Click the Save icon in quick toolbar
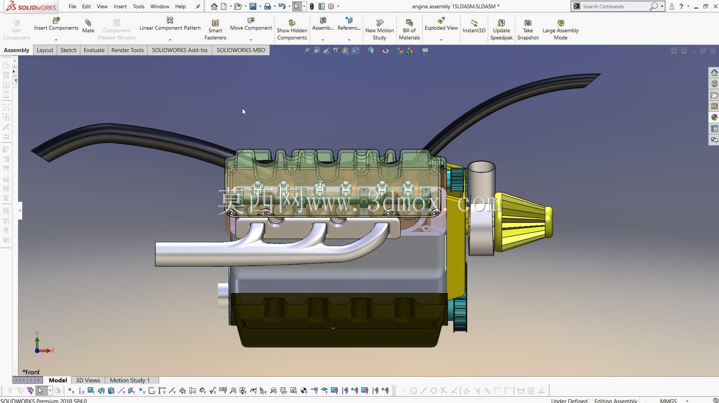The width and height of the screenshot is (719, 403). click(x=253, y=6)
